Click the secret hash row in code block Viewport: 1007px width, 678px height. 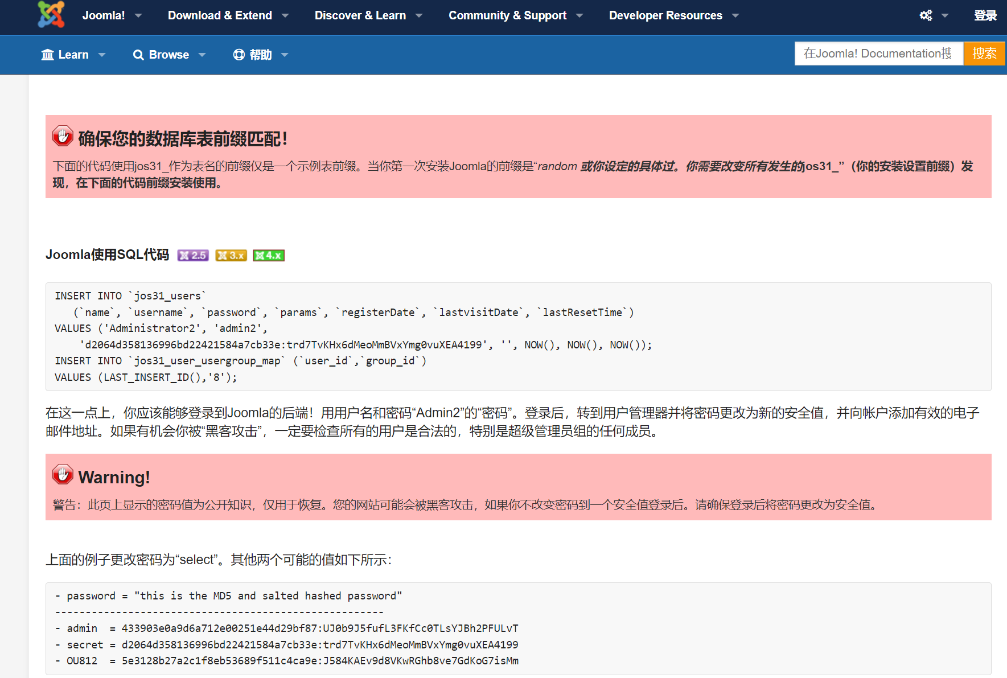(x=287, y=645)
